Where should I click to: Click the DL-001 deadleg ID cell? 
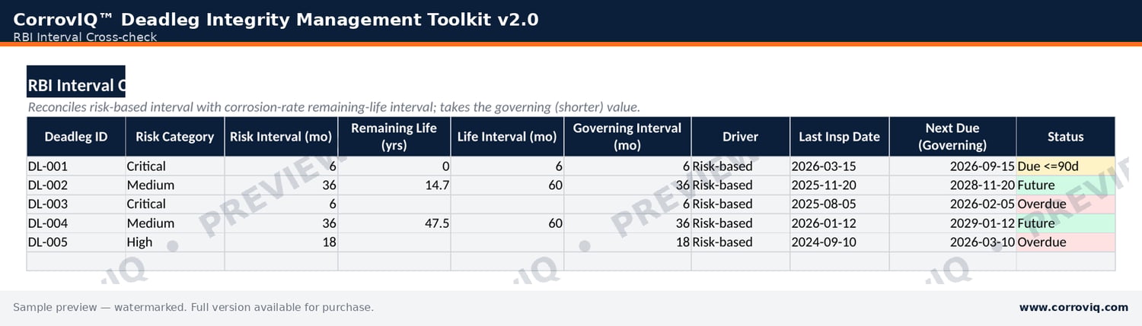(x=76, y=166)
